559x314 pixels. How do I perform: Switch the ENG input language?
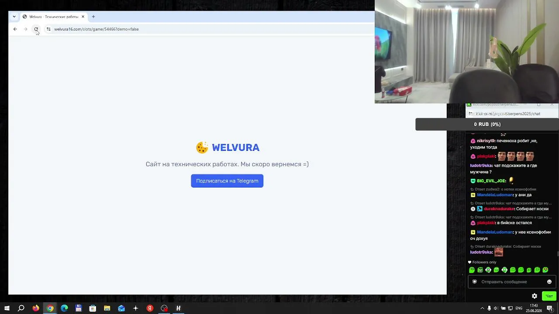pos(519,308)
